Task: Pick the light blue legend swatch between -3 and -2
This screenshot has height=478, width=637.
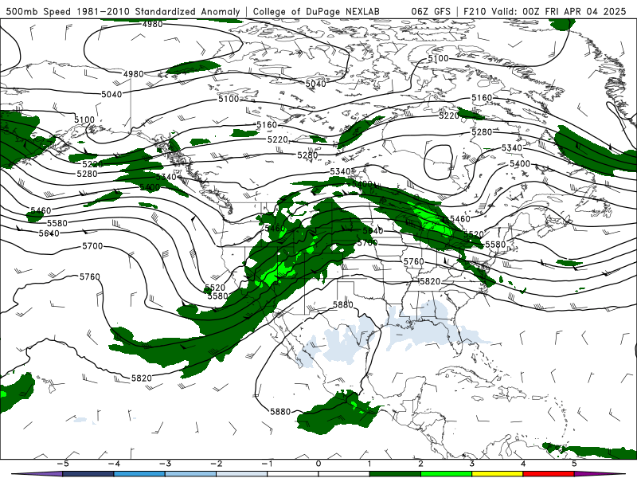Action: tap(190, 474)
